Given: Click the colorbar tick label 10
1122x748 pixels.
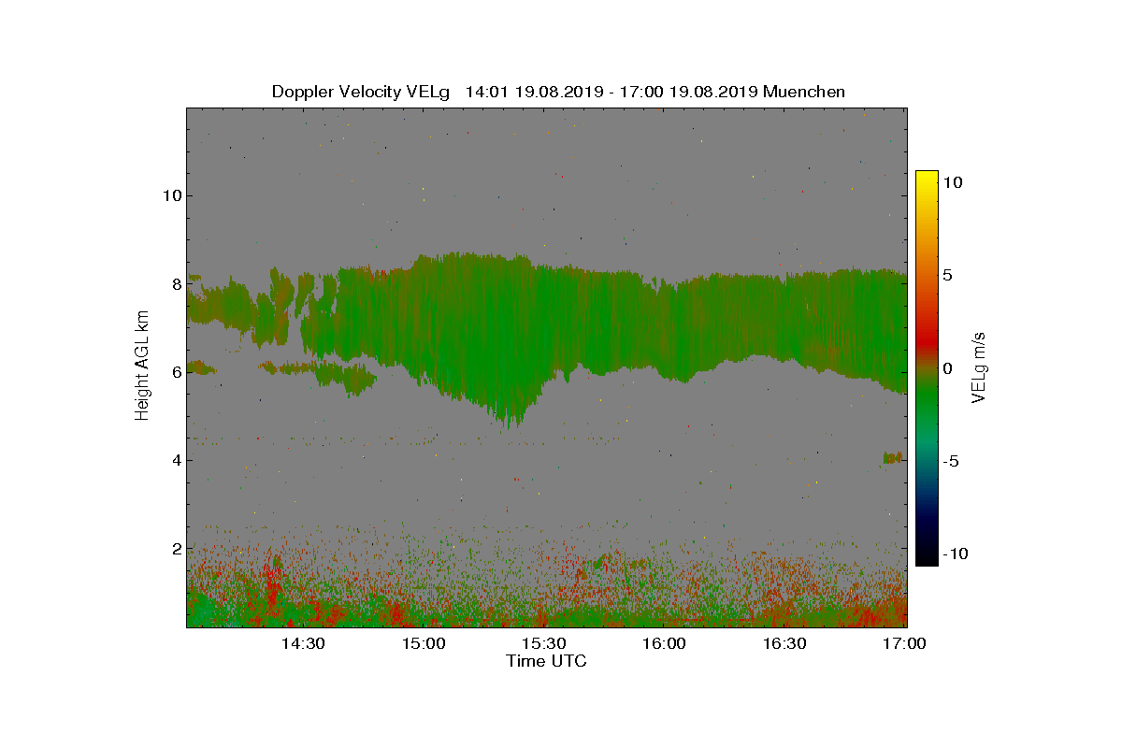Looking at the screenshot, I should click(x=953, y=183).
